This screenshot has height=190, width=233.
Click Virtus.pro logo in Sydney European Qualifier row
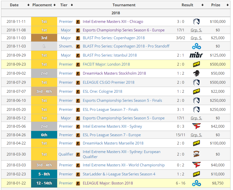click(196, 154)
